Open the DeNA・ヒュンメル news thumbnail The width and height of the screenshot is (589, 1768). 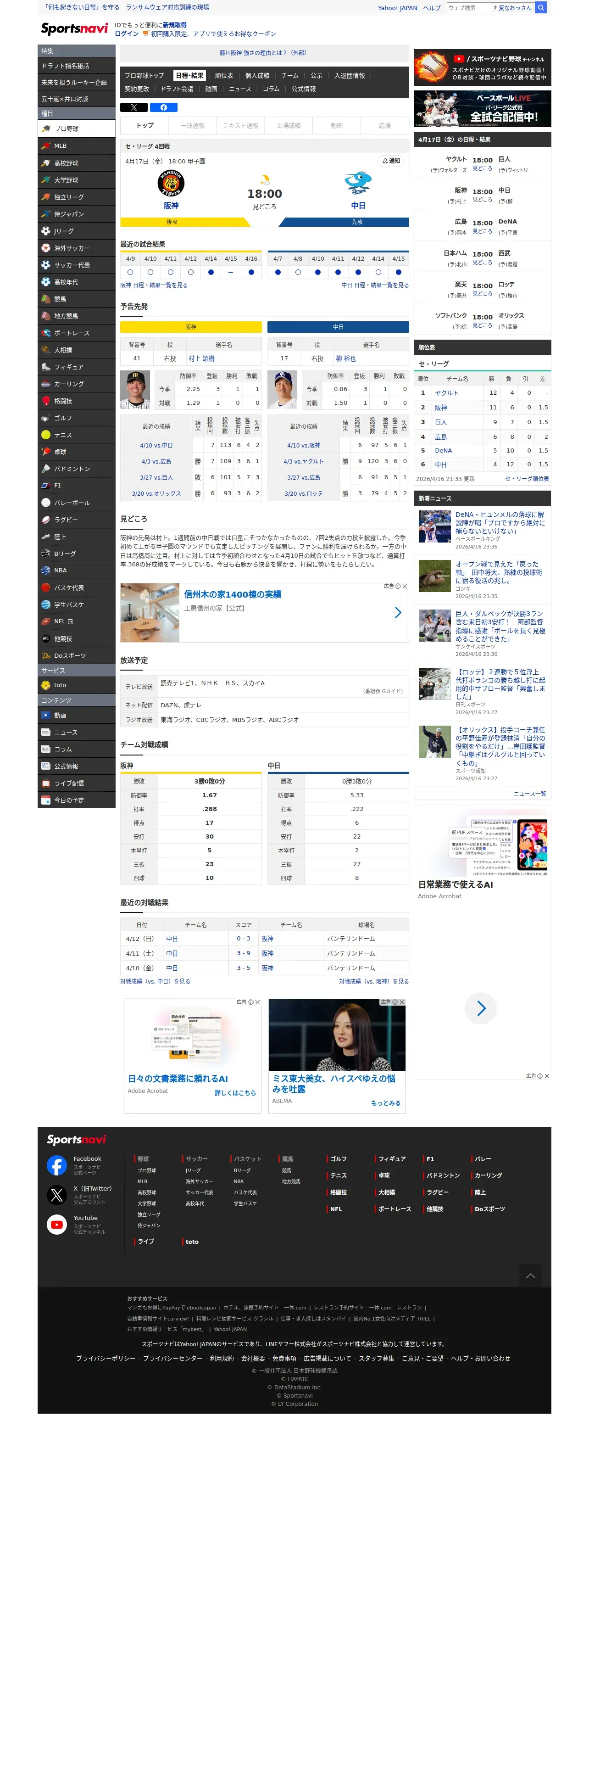click(435, 526)
